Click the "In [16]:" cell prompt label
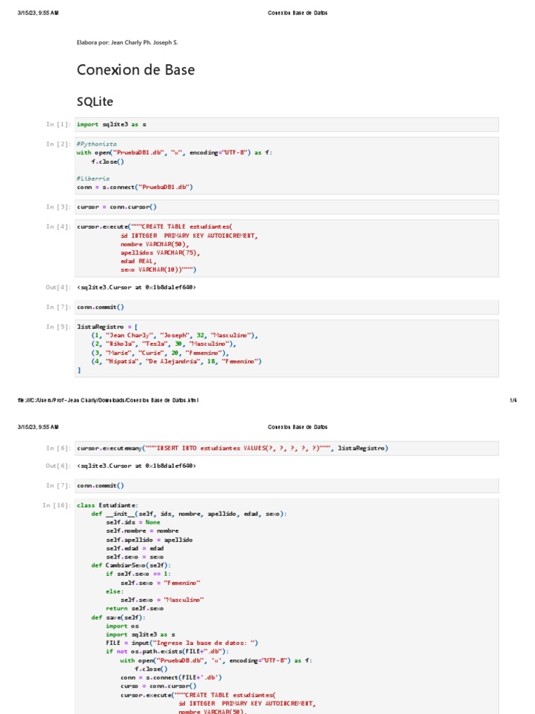Viewport: 535px width, 714px height. pyautogui.click(x=56, y=506)
